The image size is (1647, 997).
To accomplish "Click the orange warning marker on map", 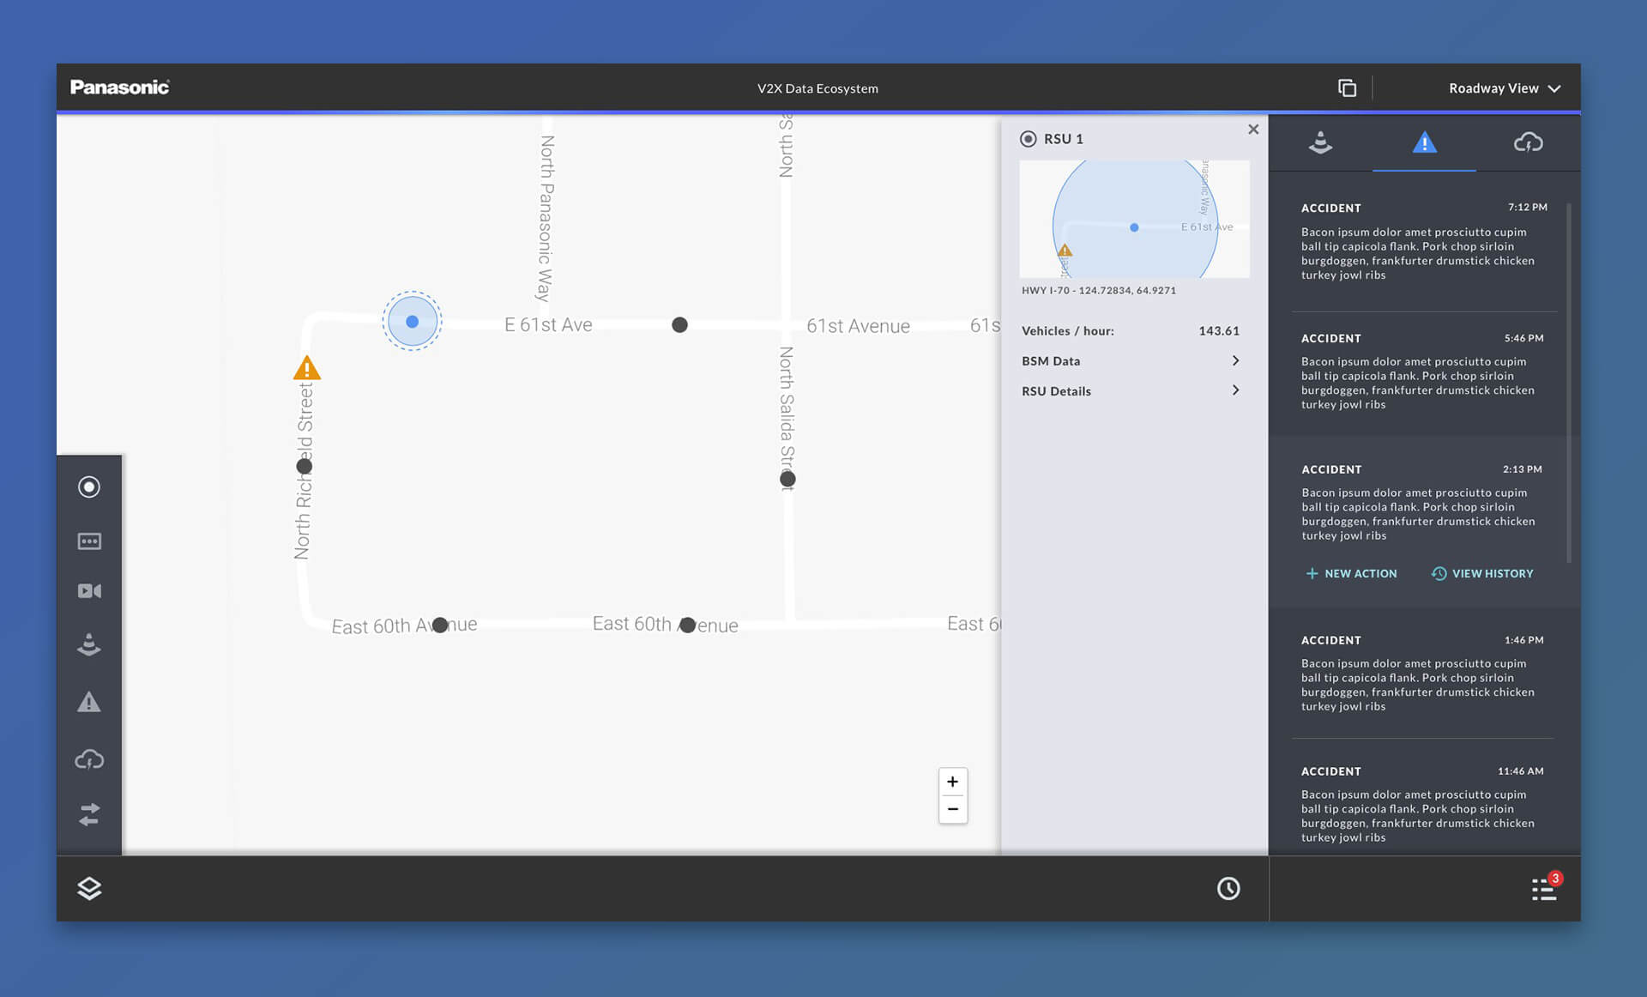I will [x=306, y=369].
